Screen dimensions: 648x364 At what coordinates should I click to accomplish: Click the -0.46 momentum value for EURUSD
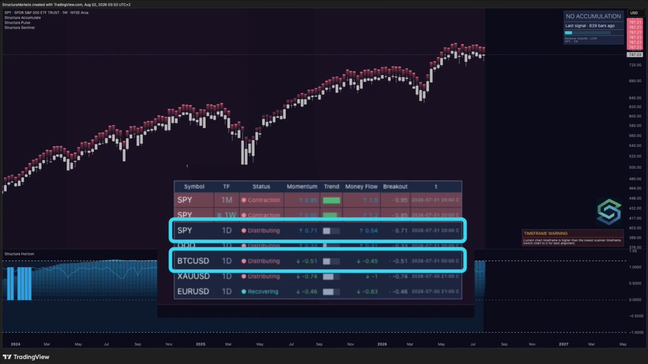[307, 292]
